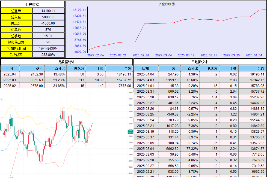
Task: Select the 2025.03.26 daily row date
Action: (x=146, y=109)
